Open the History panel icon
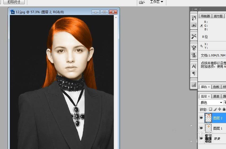This screenshot has height=149, width=226. point(194,18)
